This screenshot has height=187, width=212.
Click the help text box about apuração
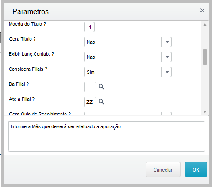pos(107,136)
